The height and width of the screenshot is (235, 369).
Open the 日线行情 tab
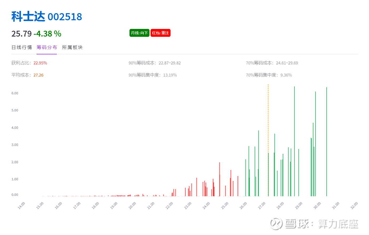(22, 47)
